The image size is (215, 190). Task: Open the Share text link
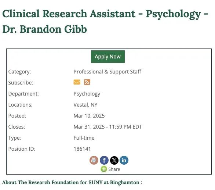pyautogui.click(x=114, y=169)
